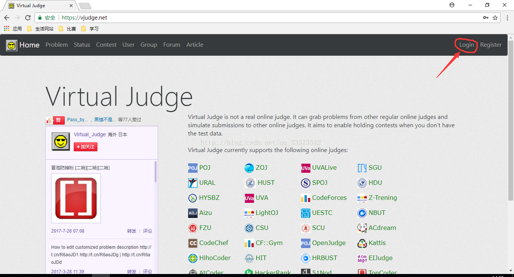The width and height of the screenshot is (514, 277).
Task: Open the Problem menu item
Action: coord(57,44)
